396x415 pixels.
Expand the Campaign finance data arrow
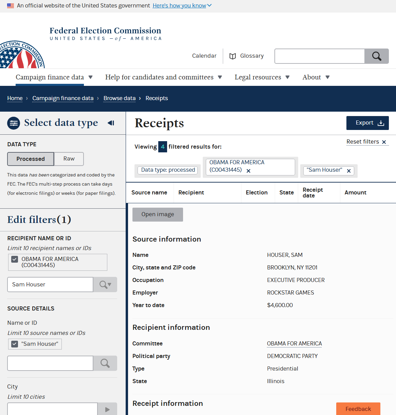(91, 77)
